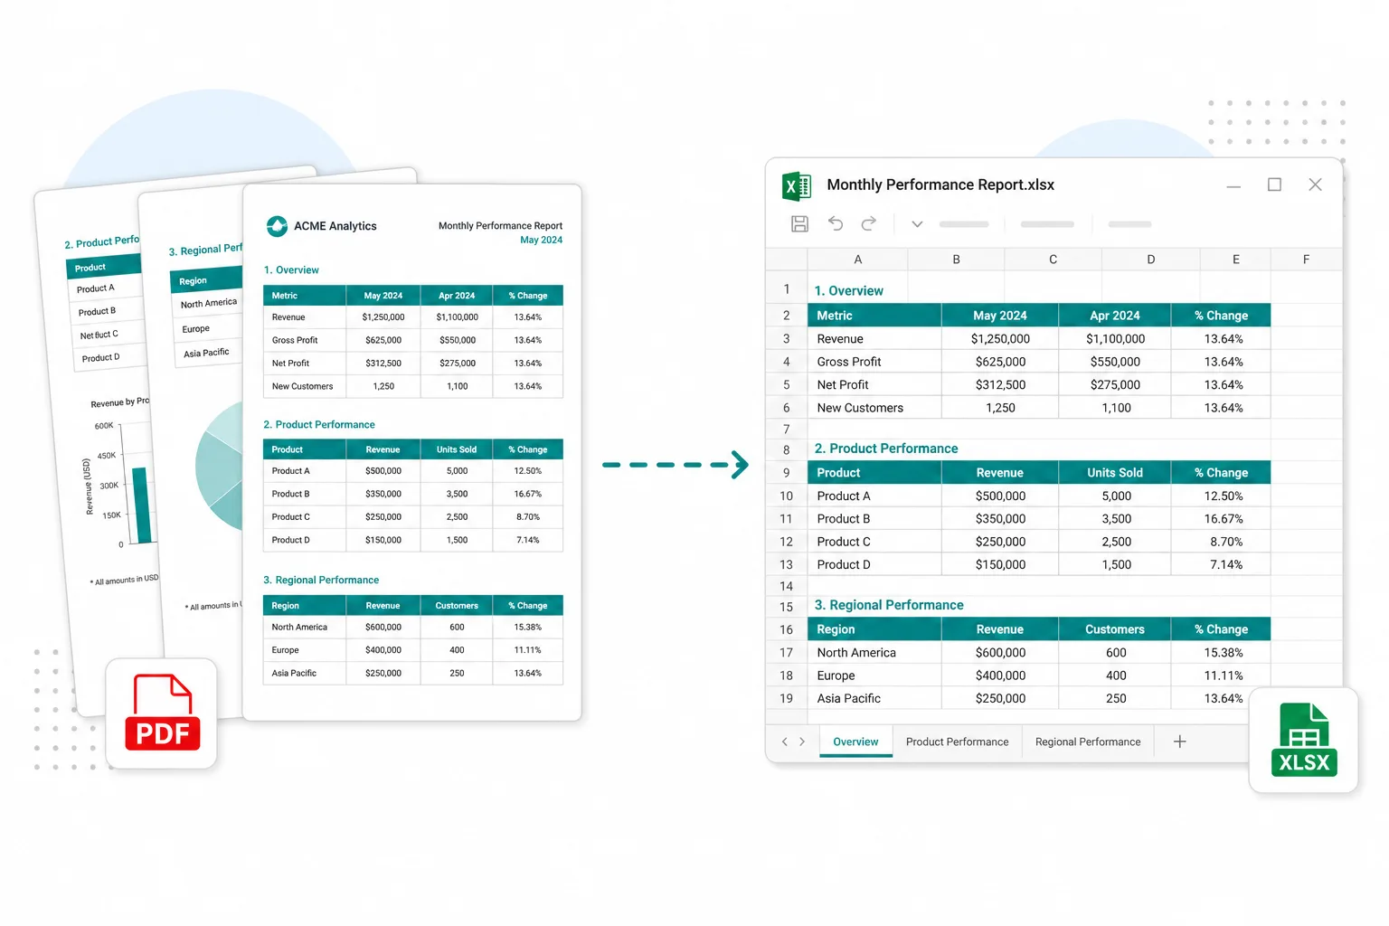Select the 'Customers' header cell in spreadsheet
This screenshot has width=1389, height=926.
click(1115, 629)
